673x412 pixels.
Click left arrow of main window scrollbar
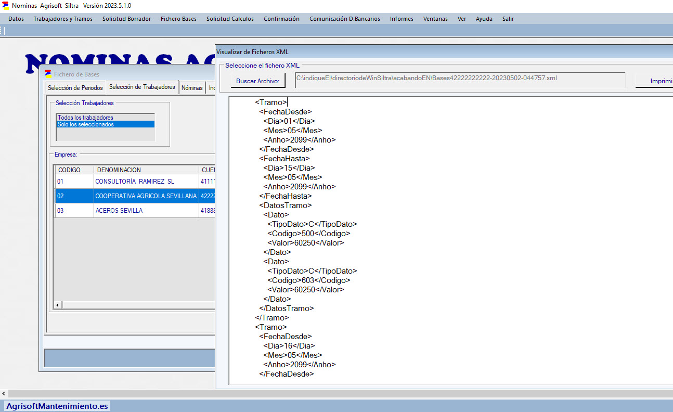pos(4,394)
